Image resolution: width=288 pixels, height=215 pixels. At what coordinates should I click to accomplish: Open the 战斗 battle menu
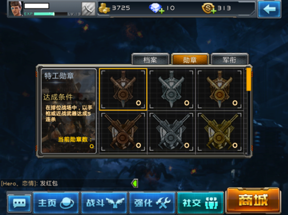tap(104, 203)
